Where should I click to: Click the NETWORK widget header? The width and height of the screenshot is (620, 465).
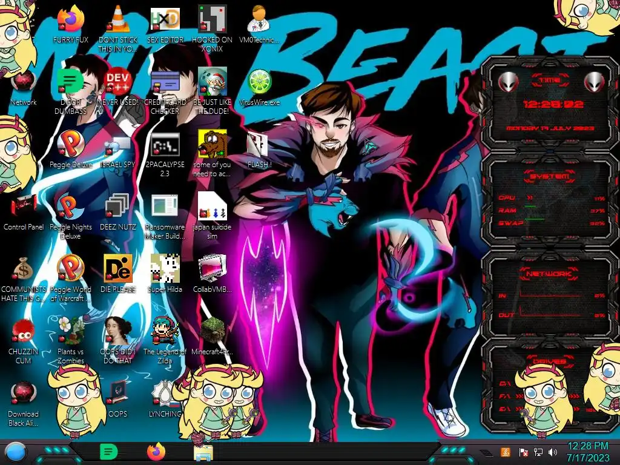point(549,273)
